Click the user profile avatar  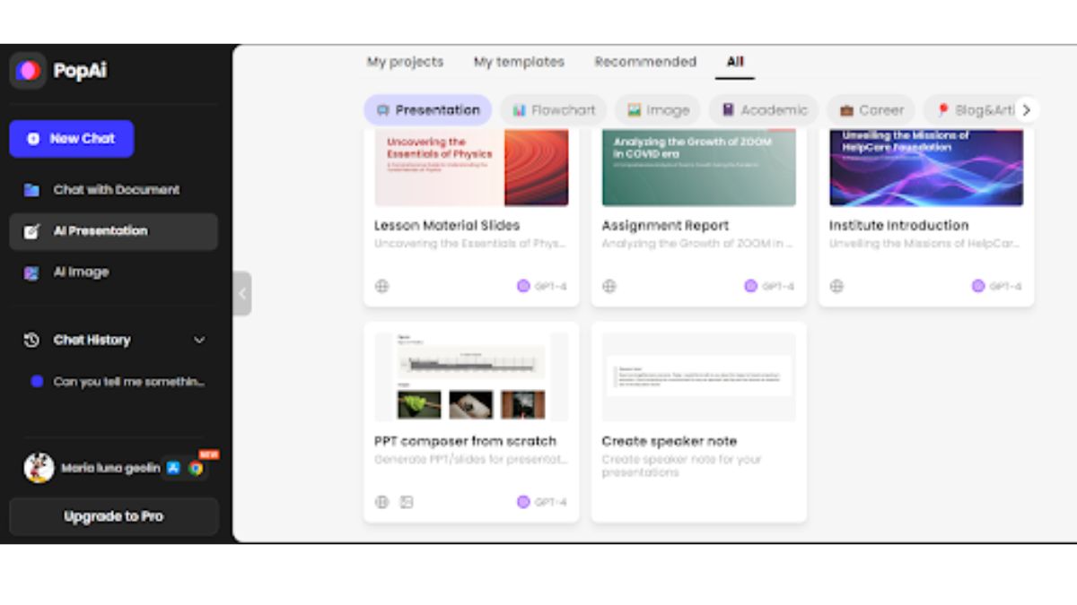[x=39, y=468]
